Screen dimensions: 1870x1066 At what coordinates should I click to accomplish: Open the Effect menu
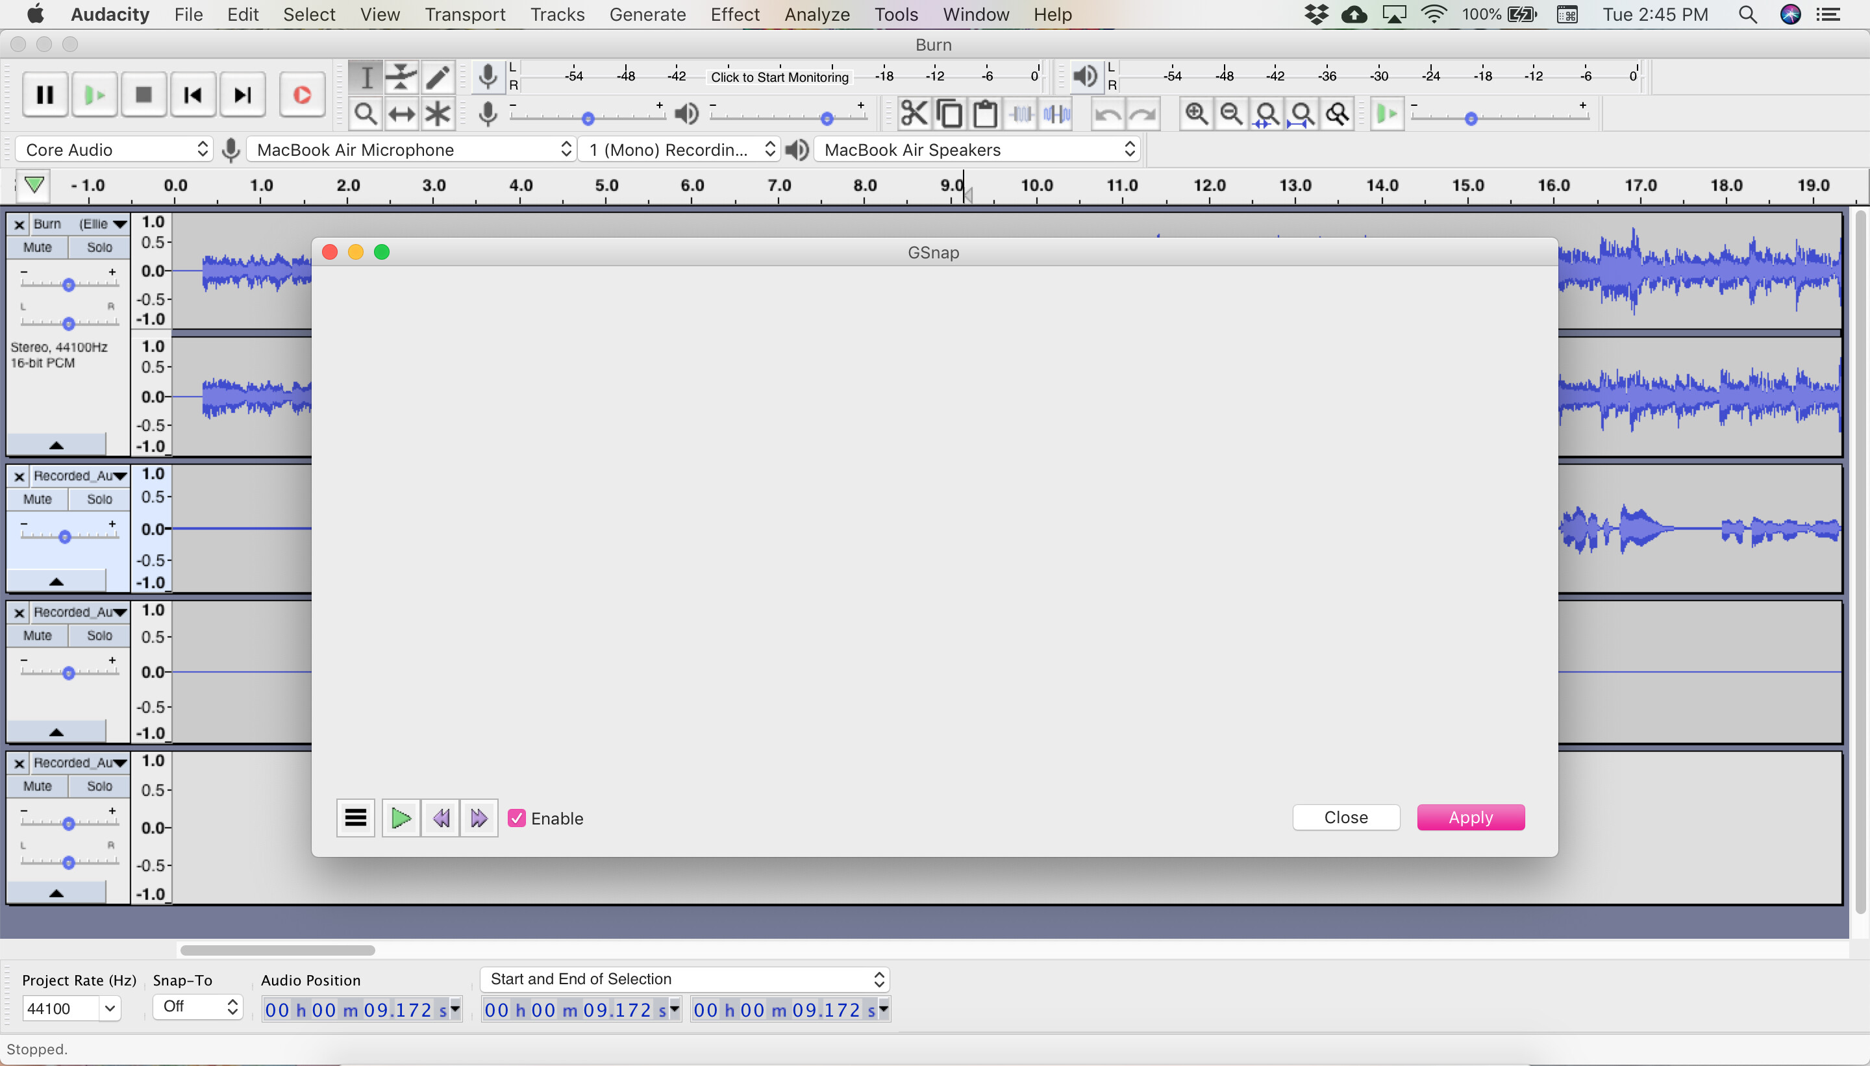(735, 15)
